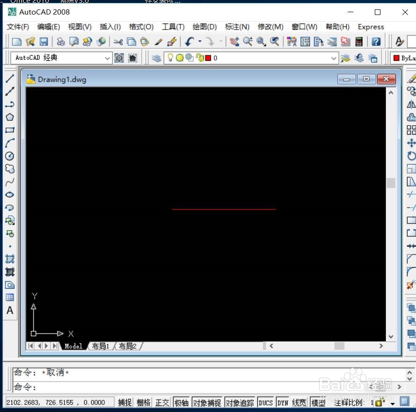Click the Undo arrow icon

tap(190, 42)
